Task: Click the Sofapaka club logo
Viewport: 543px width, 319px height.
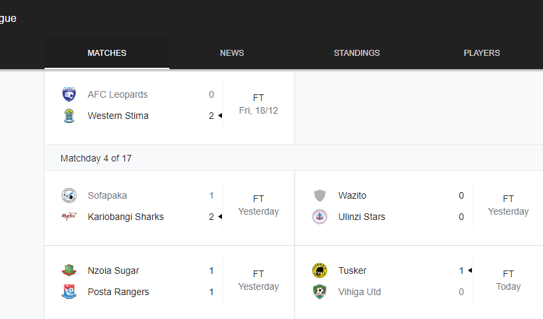Action: pos(69,195)
